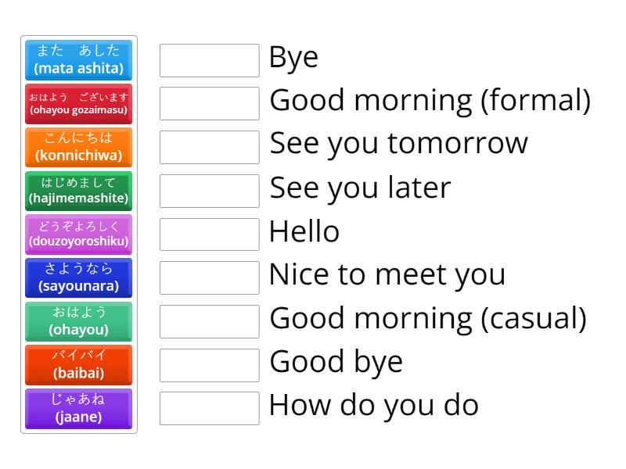626x469 pixels.
Task: Pick the purple jaane tile
Action: coord(78,408)
